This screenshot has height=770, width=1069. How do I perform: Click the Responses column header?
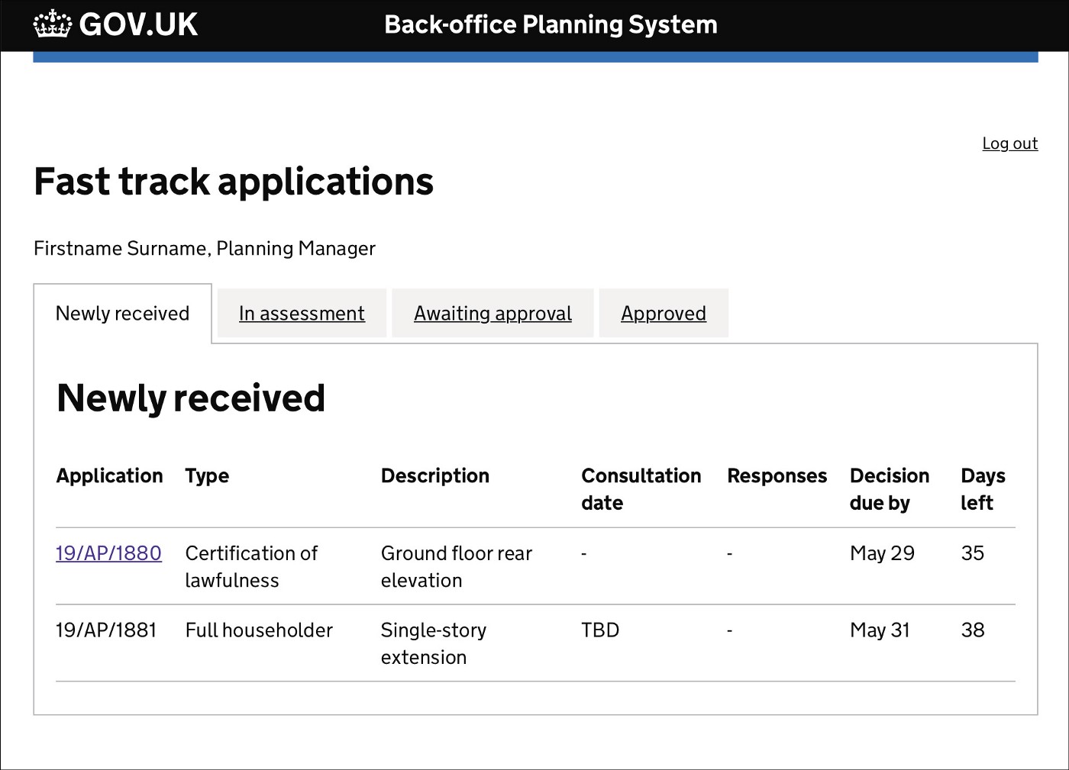[777, 476]
